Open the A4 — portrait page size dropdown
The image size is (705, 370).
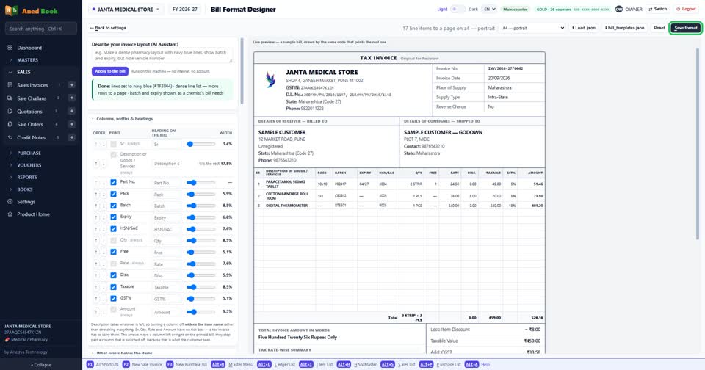point(532,28)
